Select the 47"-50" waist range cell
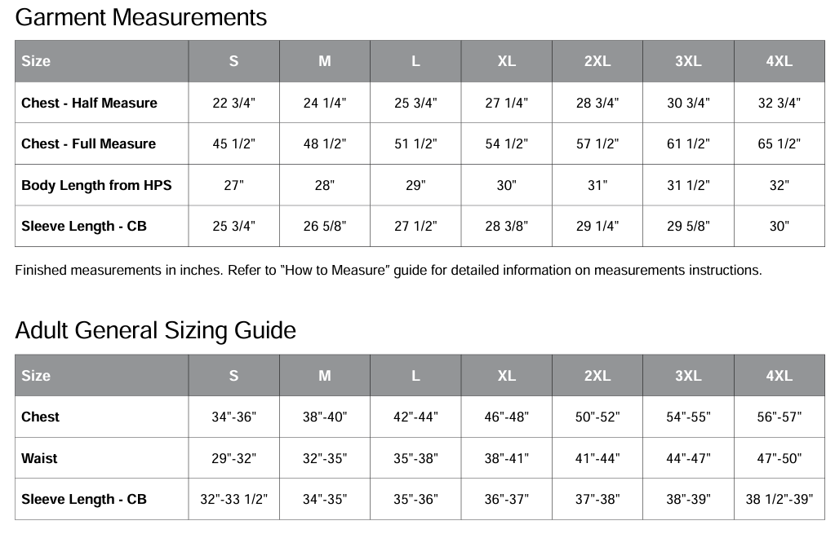 point(779,458)
